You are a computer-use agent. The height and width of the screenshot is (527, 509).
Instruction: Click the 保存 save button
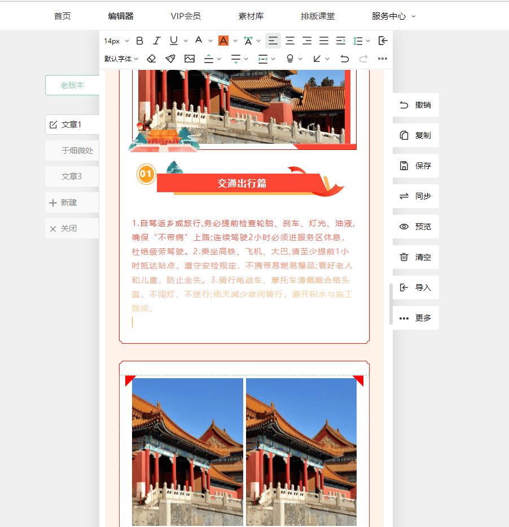pyautogui.click(x=416, y=166)
